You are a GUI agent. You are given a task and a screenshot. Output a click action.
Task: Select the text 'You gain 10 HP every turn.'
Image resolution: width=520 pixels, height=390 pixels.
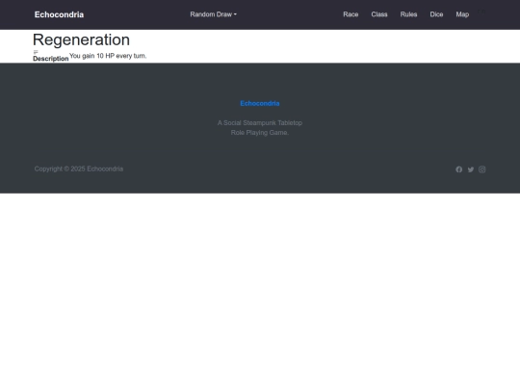coord(108,56)
